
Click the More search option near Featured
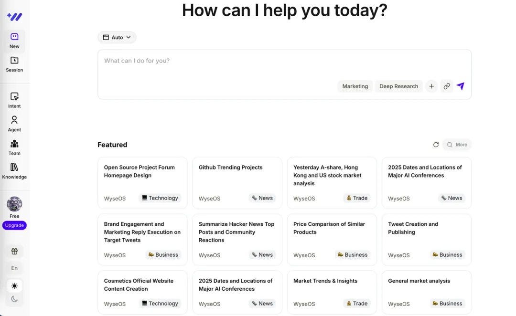pyautogui.click(x=457, y=144)
